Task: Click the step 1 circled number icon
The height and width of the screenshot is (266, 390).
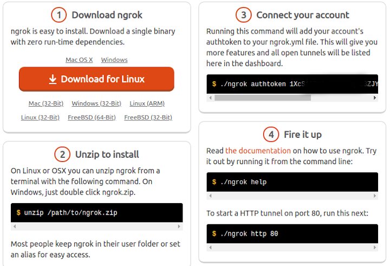Action: (x=58, y=15)
